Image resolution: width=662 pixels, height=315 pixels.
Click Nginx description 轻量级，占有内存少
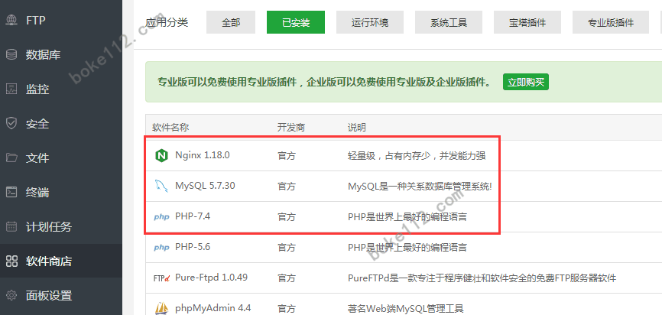coord(417,156)
